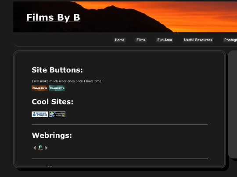Visit the Reading Project site button
This screenshot has height=177, width=237.
click(x=40, y=114)
